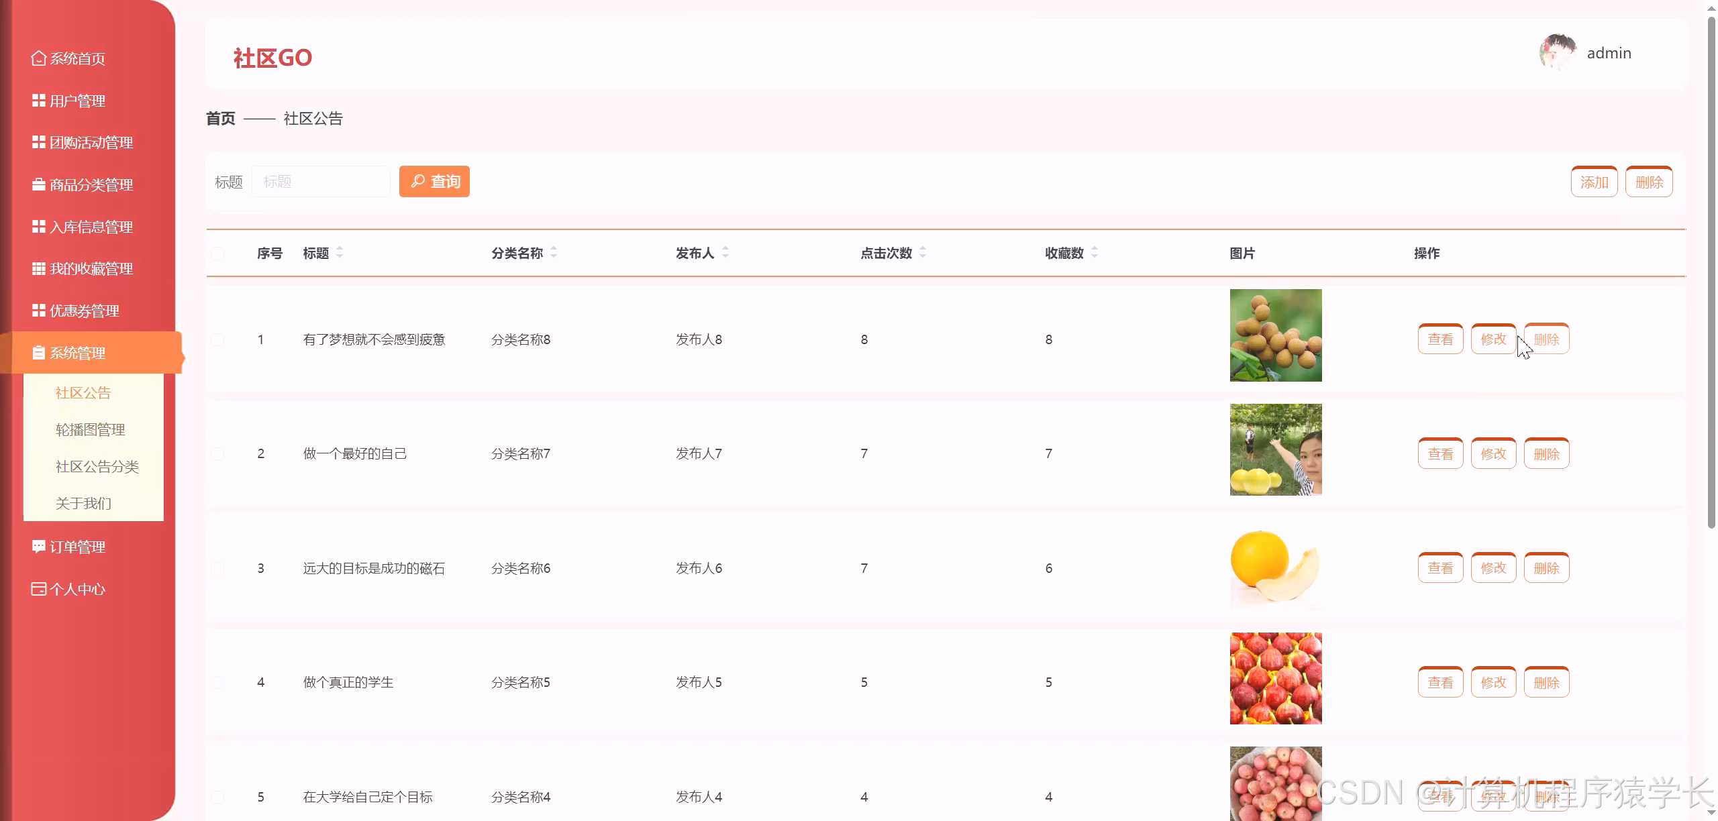
Task: Click the 我的收藏管理 icon
Action: (38, 268)
